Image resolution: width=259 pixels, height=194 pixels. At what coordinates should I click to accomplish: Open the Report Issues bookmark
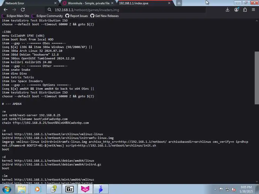pos(76,16)
